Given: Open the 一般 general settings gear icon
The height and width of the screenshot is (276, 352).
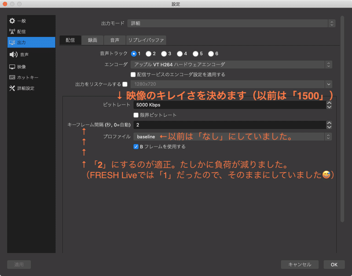Looking at the screenshot, I should [x=12, y=21].
